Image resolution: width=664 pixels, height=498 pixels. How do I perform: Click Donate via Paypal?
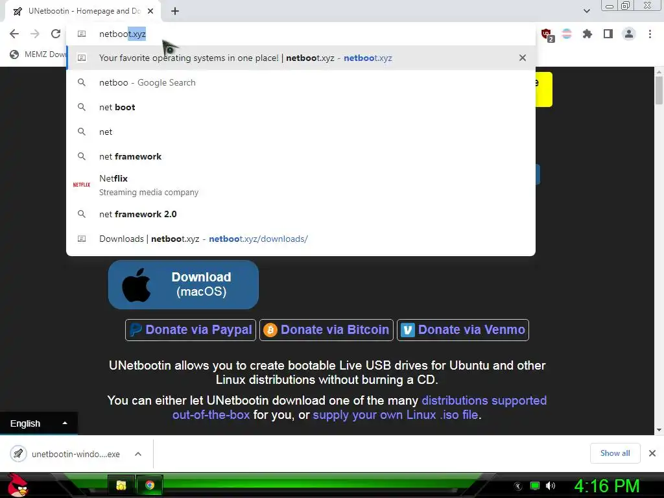tap(191, 330)
